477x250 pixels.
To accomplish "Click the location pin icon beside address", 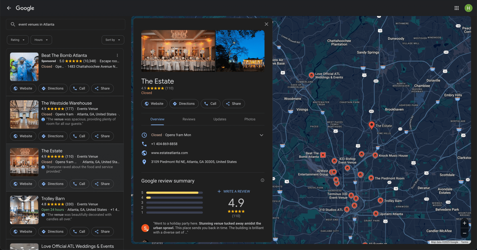I will (x=144, y=162).
